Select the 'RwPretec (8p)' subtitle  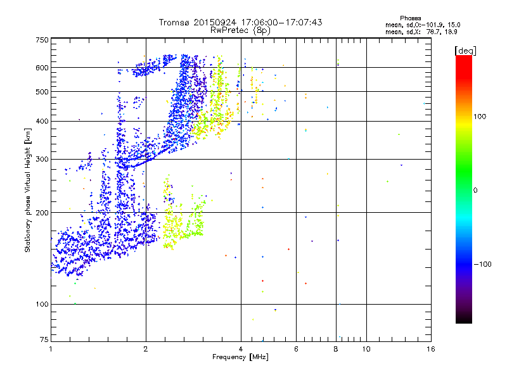240,30
